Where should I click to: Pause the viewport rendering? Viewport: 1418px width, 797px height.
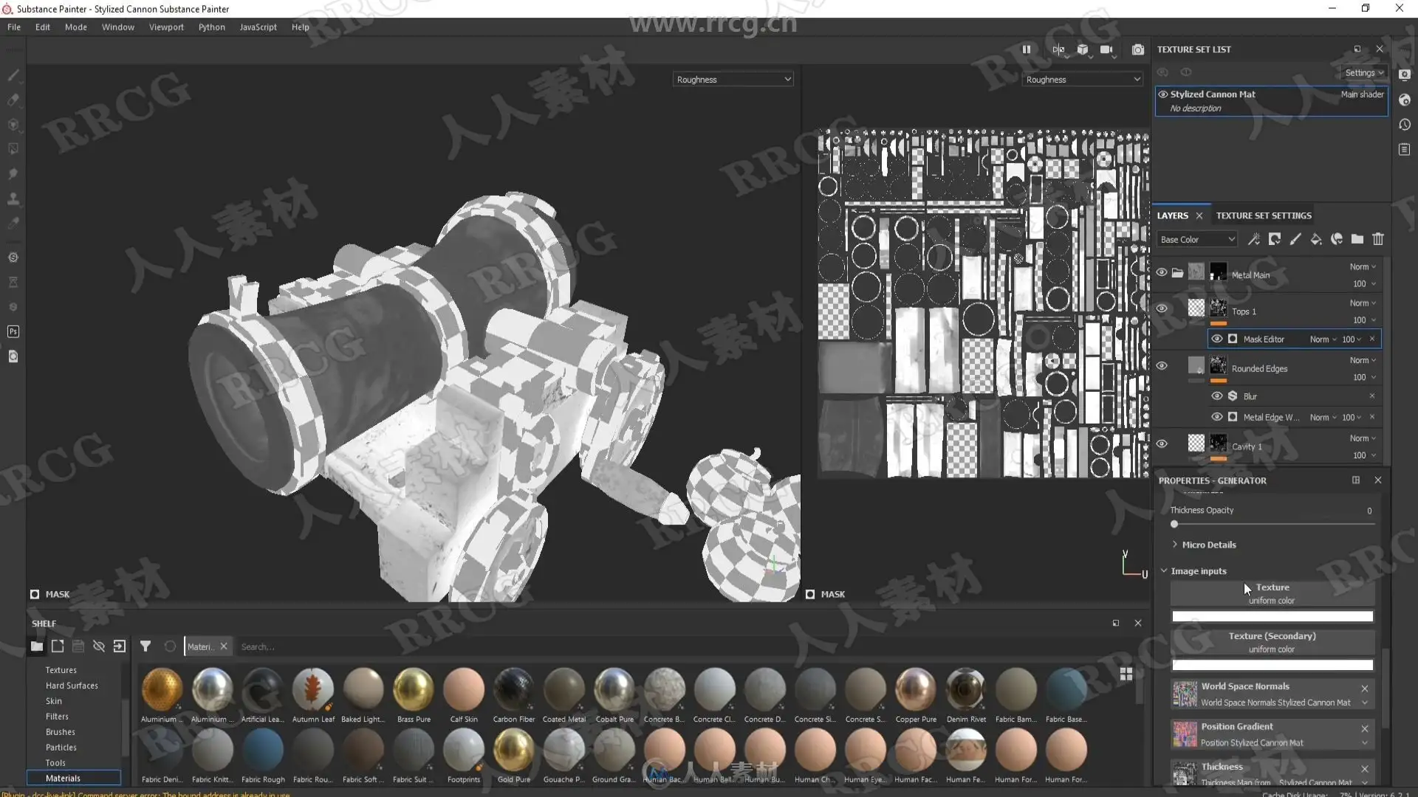click(1026, 49)
